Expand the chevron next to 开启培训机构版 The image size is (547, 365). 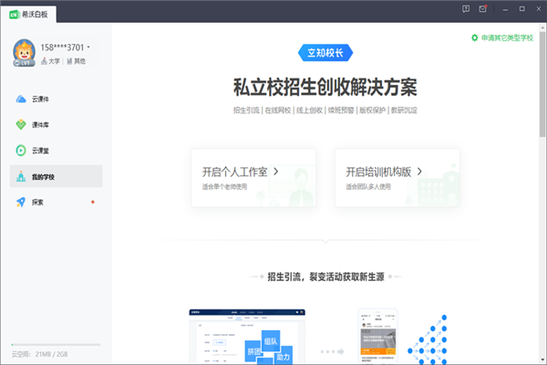(x=419, y=172)
